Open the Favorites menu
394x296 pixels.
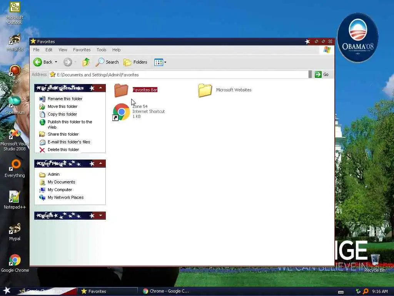tap(82, 50)
